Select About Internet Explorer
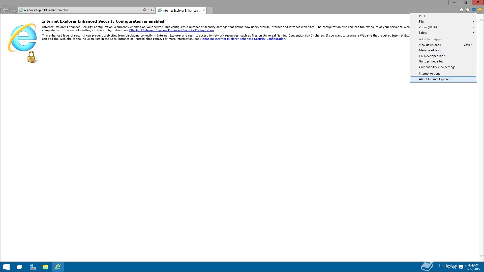Image resolution: width=484 pixels, height=272 pixels. click(443, 79)
